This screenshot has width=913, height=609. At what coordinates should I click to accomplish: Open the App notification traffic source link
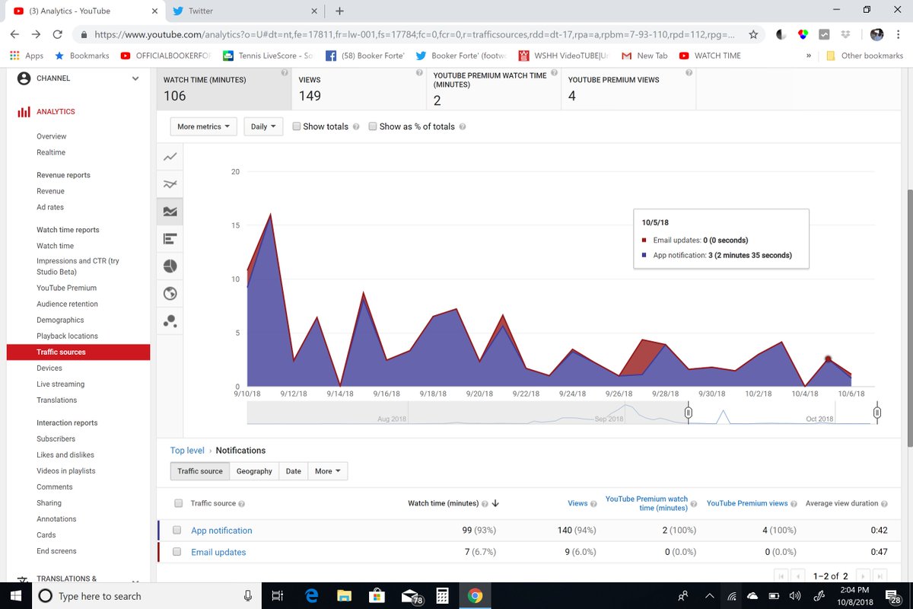[x=221, y=531]
